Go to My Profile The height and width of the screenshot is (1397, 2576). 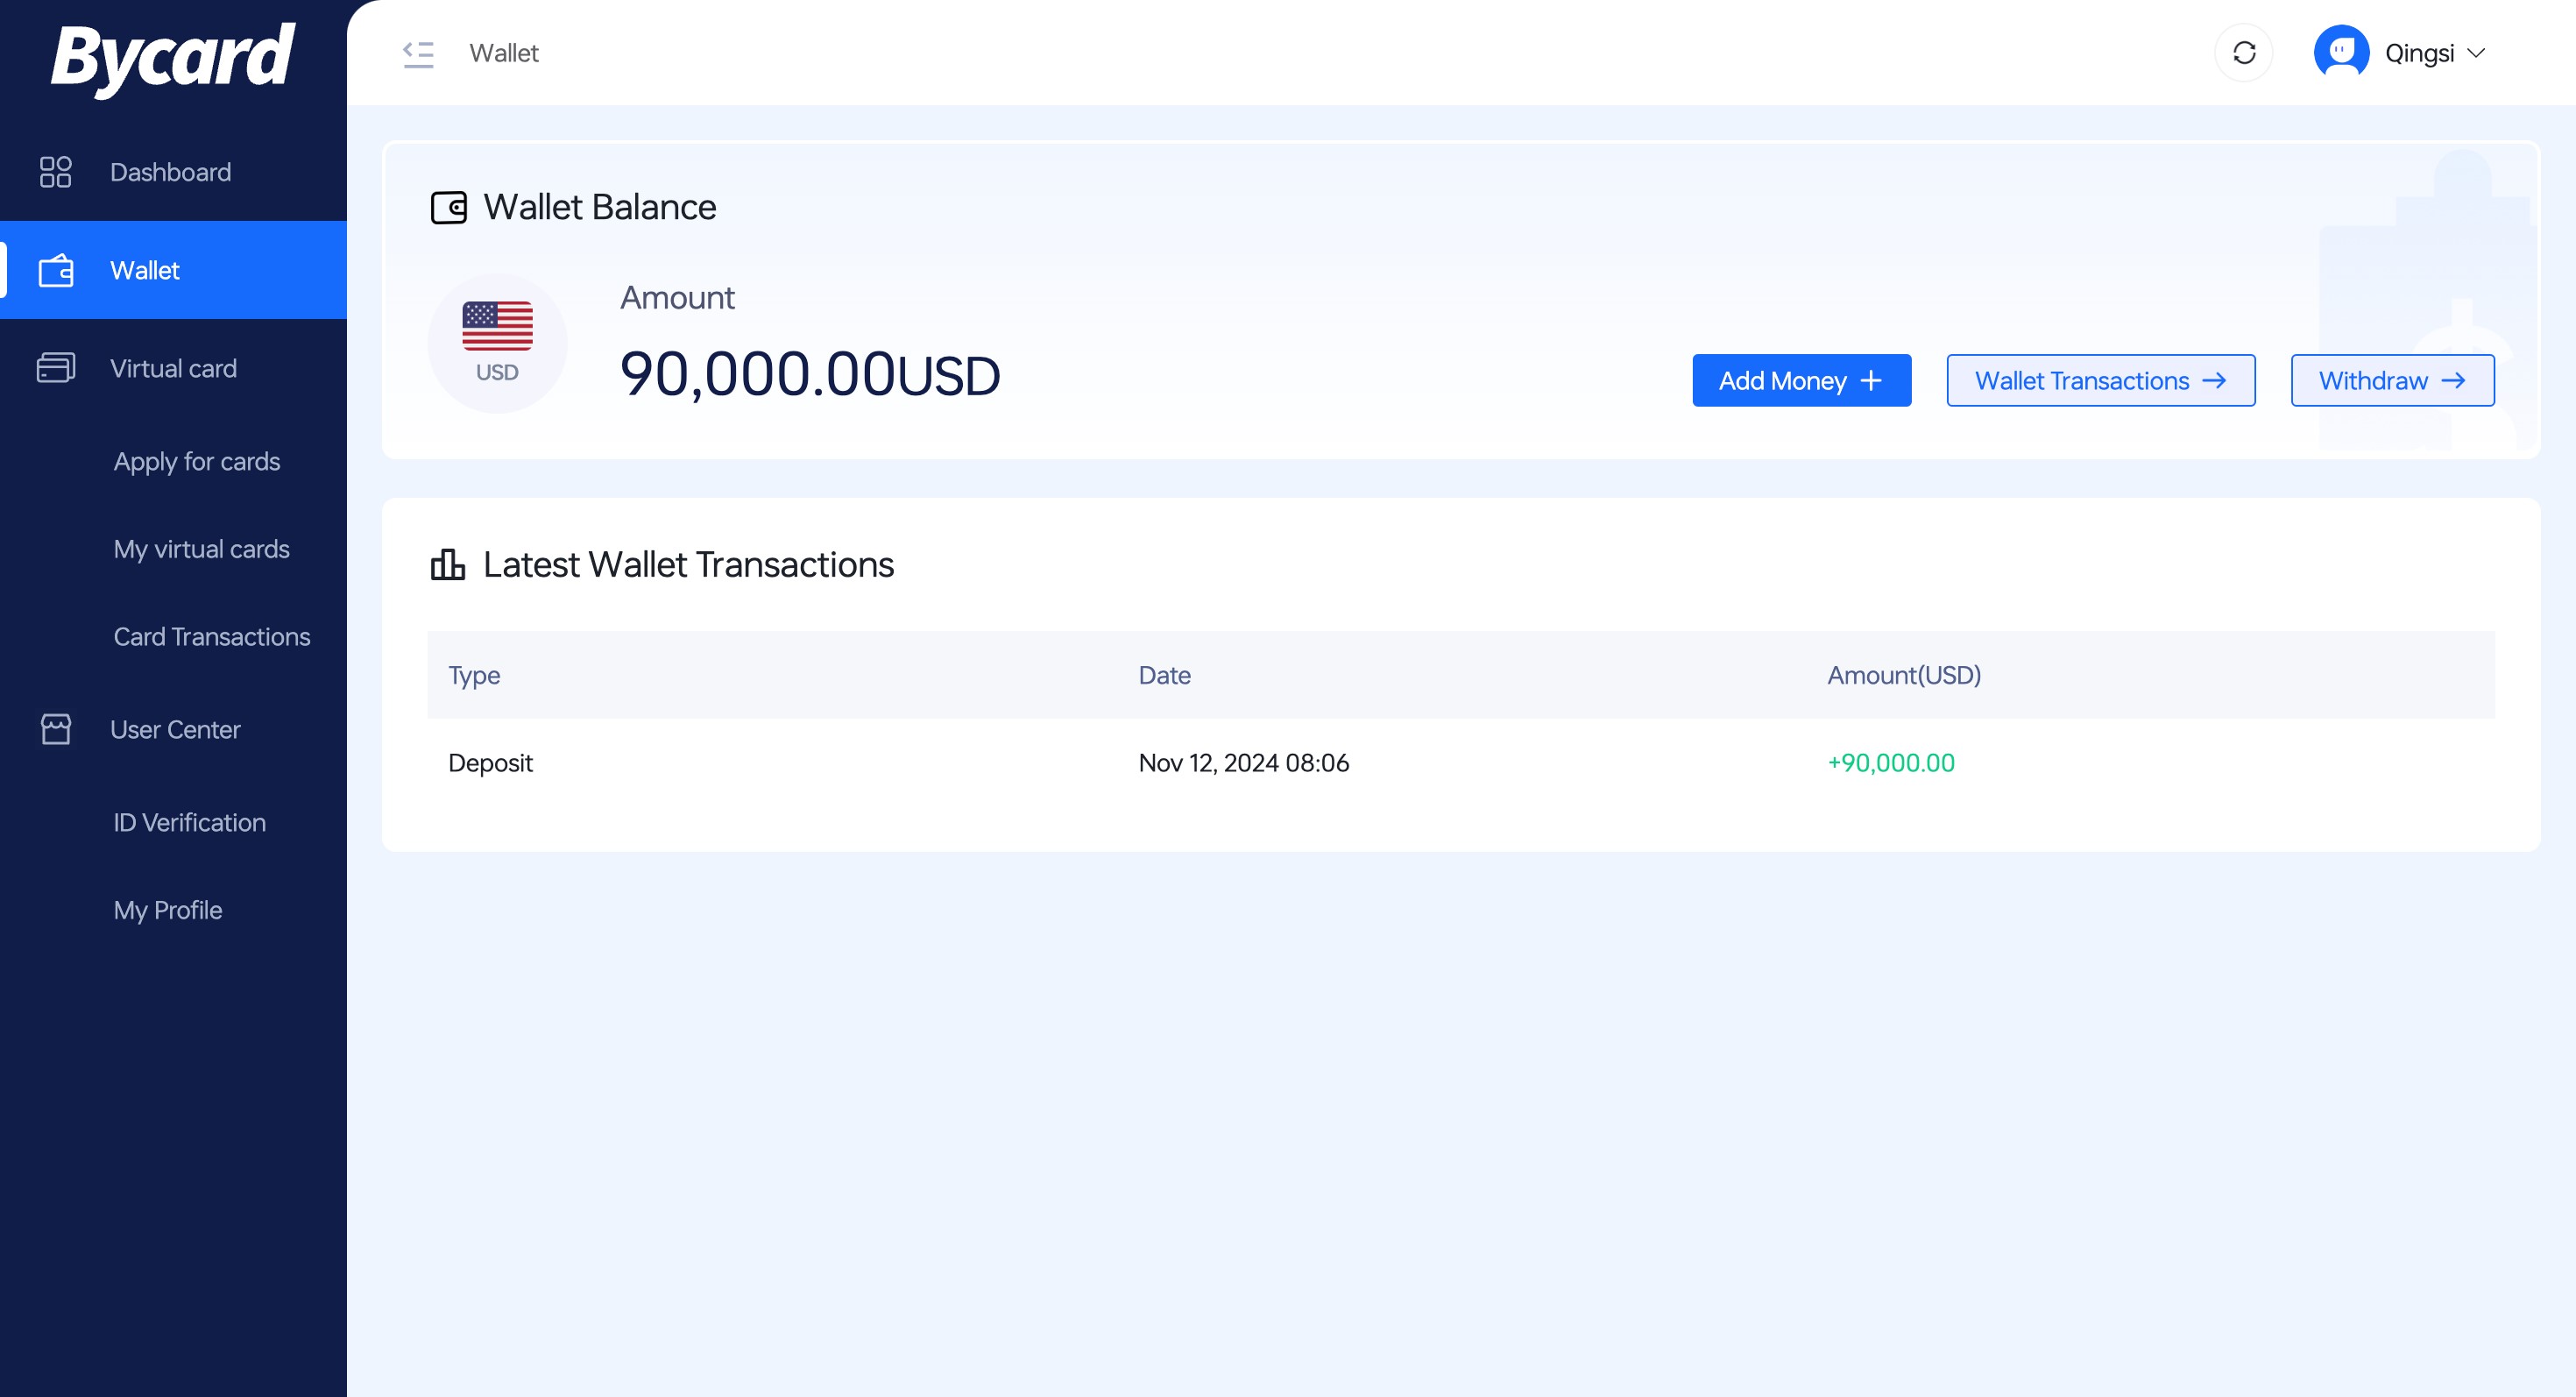coord(167,910)
